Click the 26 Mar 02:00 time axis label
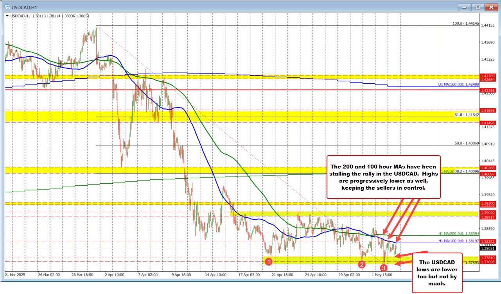This screenshot has width=501, height=294. tap(49, 275)
